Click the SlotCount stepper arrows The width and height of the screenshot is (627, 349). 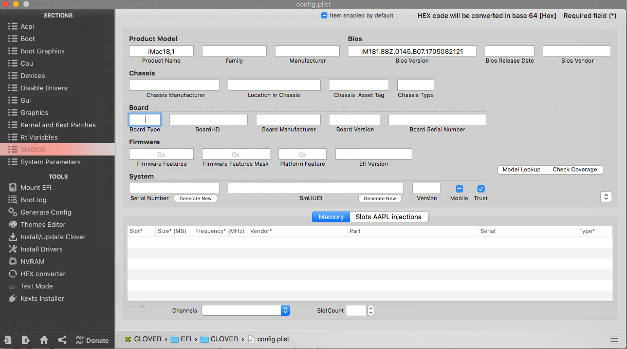click(x=371, y=311)
